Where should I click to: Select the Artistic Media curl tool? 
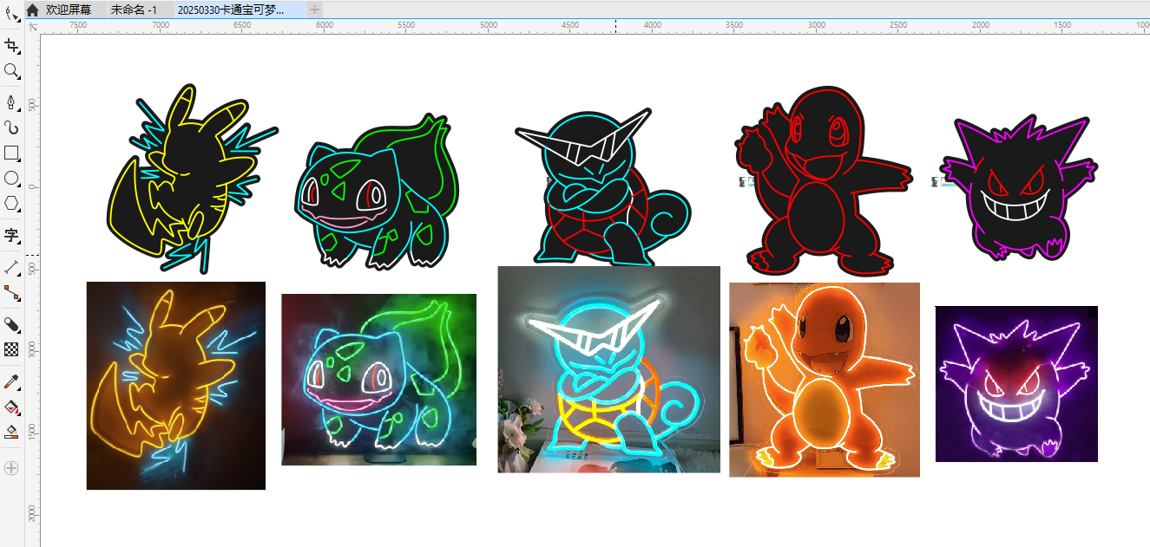tap(11, 128)
